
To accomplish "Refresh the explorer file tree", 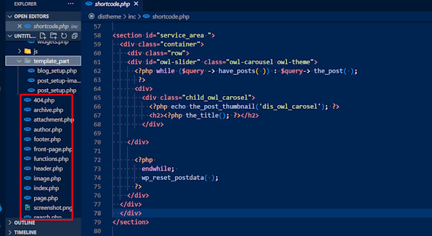I will (64, 36).
